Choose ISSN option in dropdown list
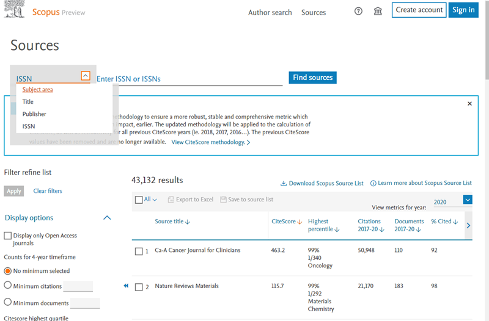 point(29,126)
